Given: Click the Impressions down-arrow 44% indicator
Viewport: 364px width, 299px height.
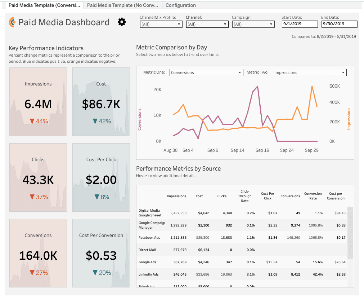Looking at the screenshot, I should pos(32,121).
